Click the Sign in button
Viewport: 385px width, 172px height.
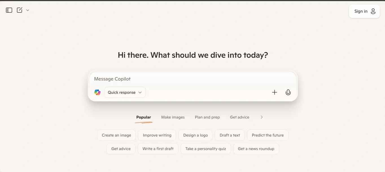364,11
